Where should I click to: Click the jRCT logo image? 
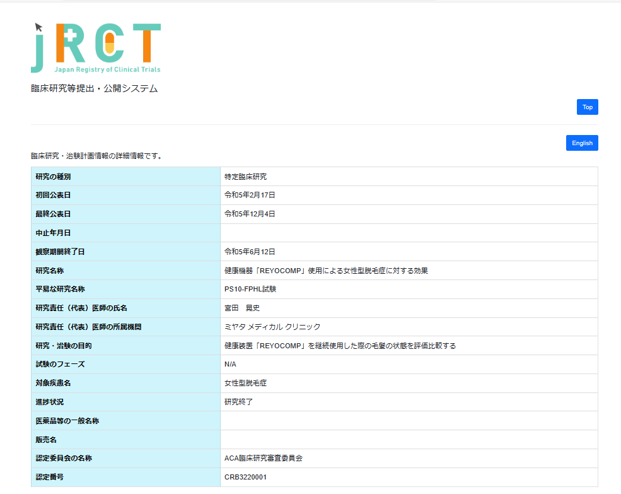[96, 48]
